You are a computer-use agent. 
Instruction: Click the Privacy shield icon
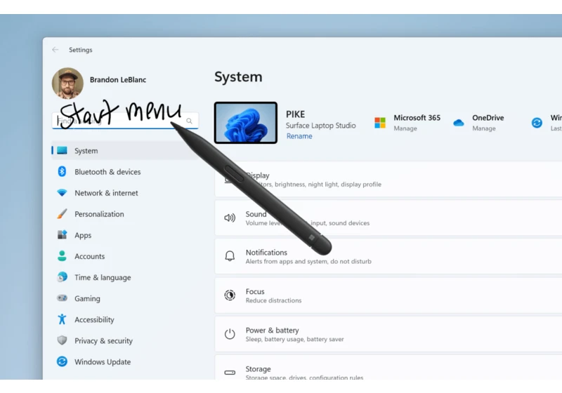(x=62, y=340)
